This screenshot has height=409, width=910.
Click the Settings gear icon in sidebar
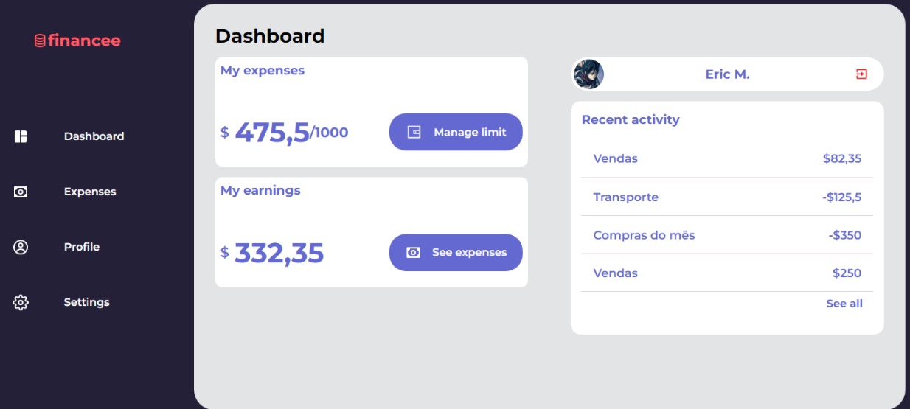pyautogui.click(x=21, y=302)
